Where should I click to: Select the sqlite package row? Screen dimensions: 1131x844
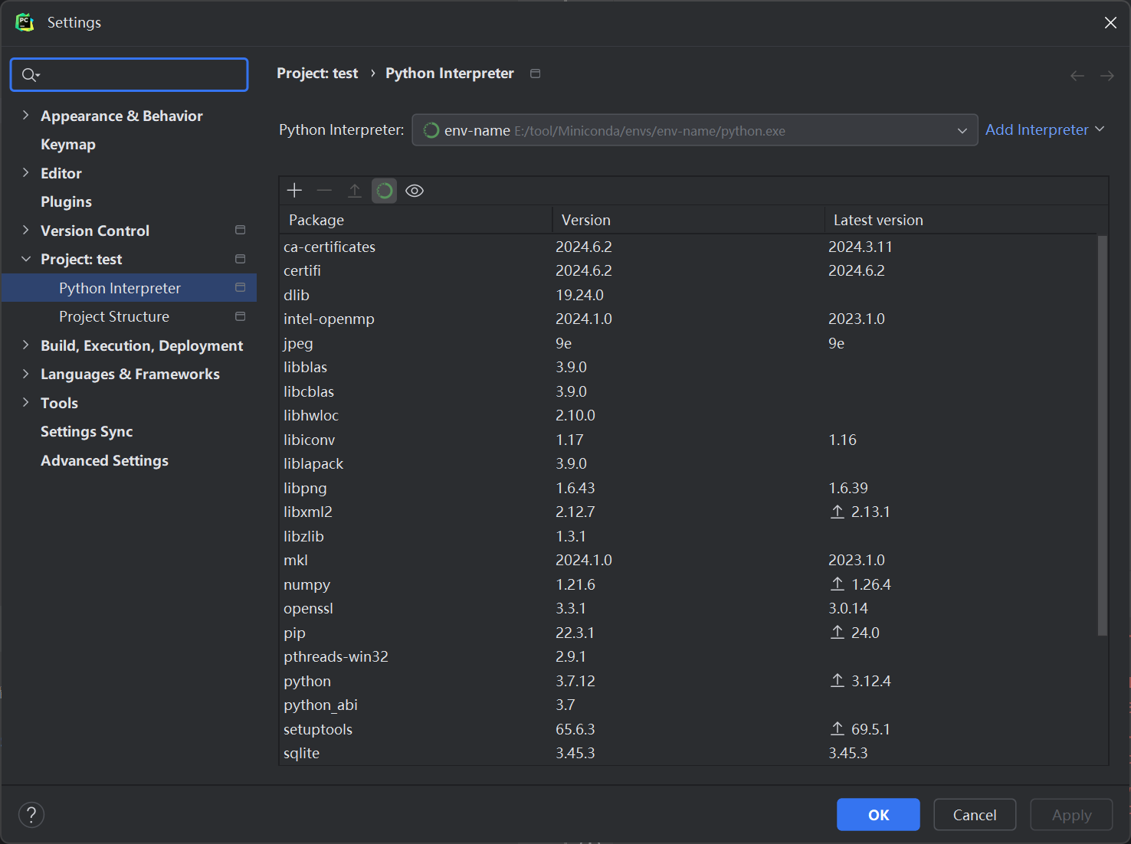tap(688, 753)
